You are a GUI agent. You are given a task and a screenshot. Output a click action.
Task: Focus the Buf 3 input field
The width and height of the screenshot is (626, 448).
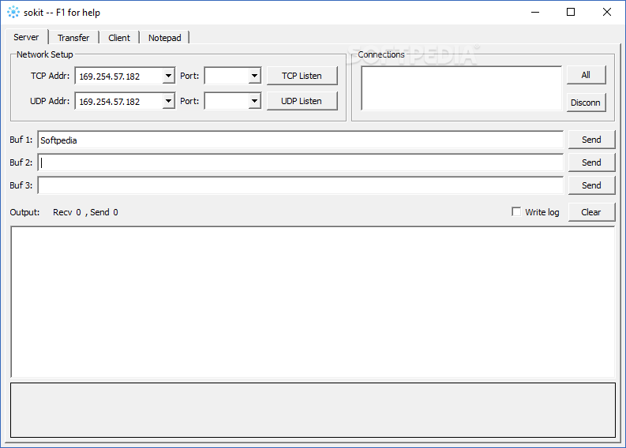tap(300, 185)
